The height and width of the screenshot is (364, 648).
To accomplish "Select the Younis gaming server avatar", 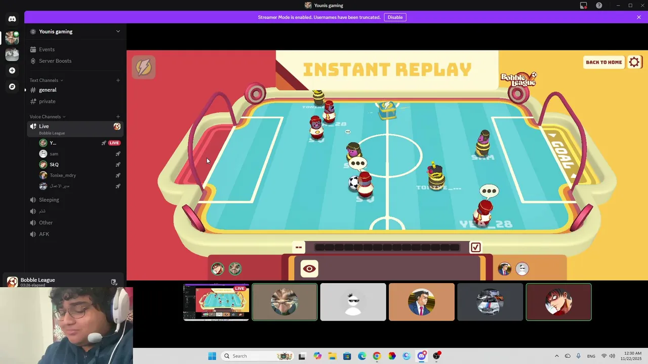I will 12,37.
